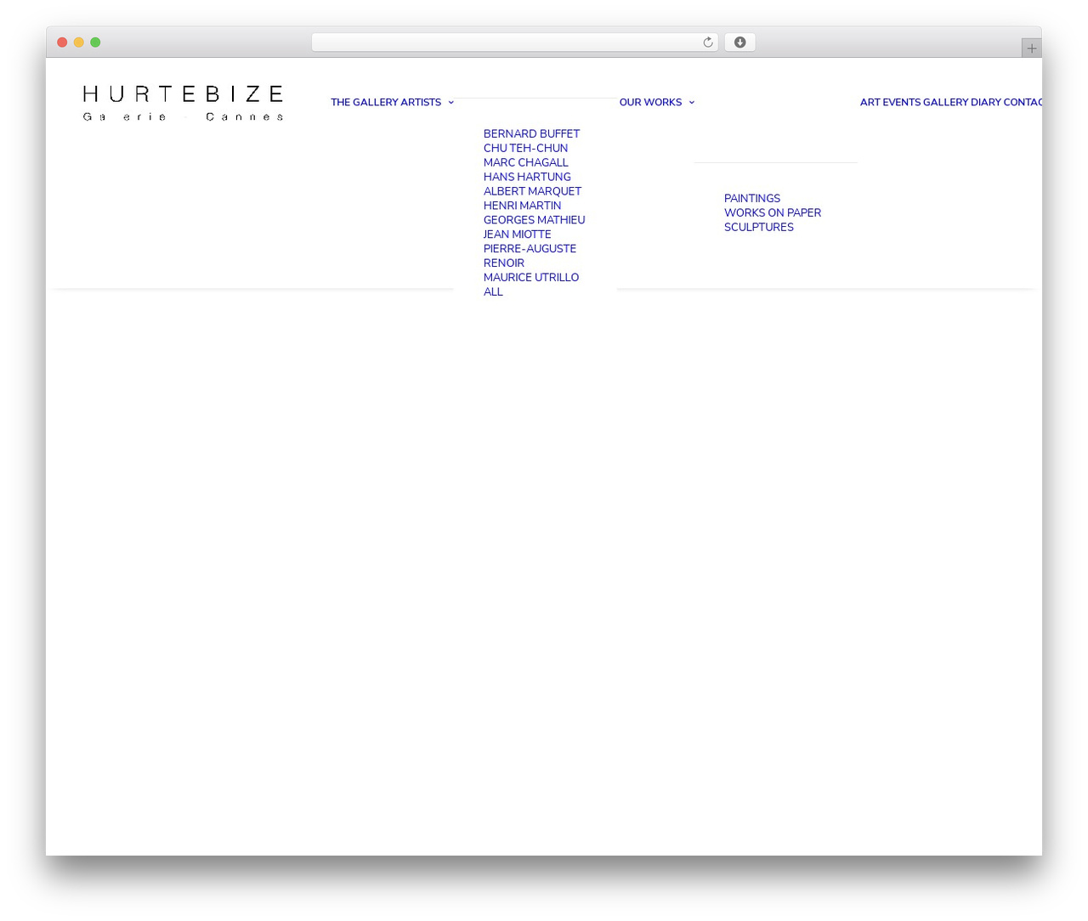
Task: Click the download arrow button in the browser toolbar
Action: pyautogui.click(x=739, y=42)
